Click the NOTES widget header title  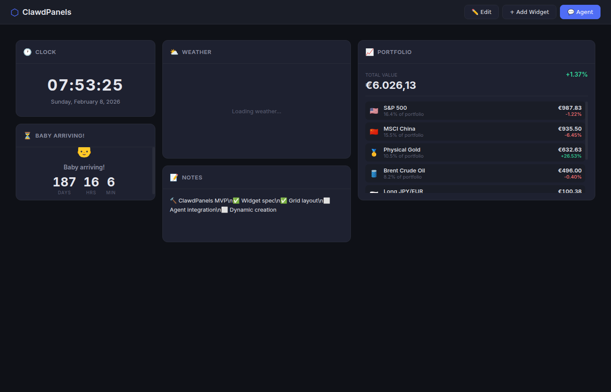point(192,177)
